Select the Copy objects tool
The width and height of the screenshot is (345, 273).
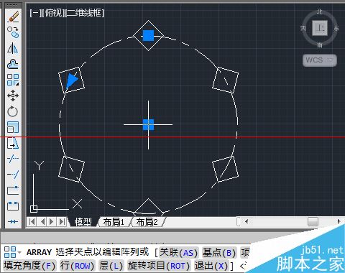click(13, 32)
